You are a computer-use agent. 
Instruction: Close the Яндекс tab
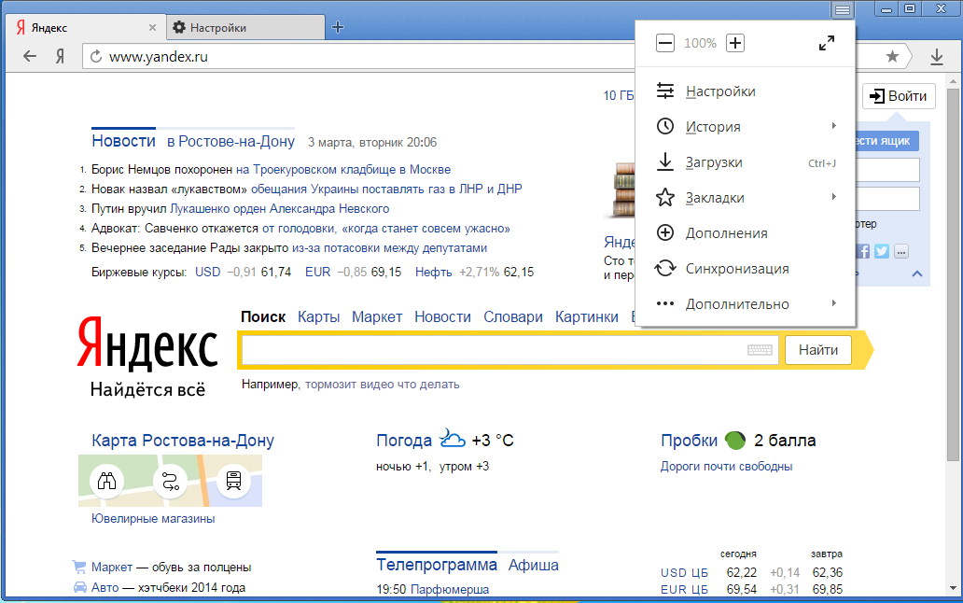click(x=152, y=27)
